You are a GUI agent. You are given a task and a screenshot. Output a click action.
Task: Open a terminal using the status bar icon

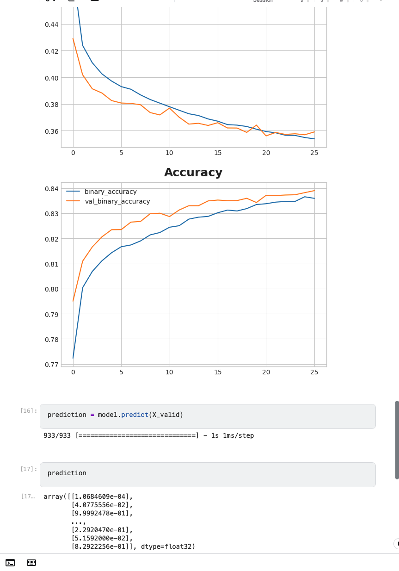pyautogui.click(x=10, y=563)
